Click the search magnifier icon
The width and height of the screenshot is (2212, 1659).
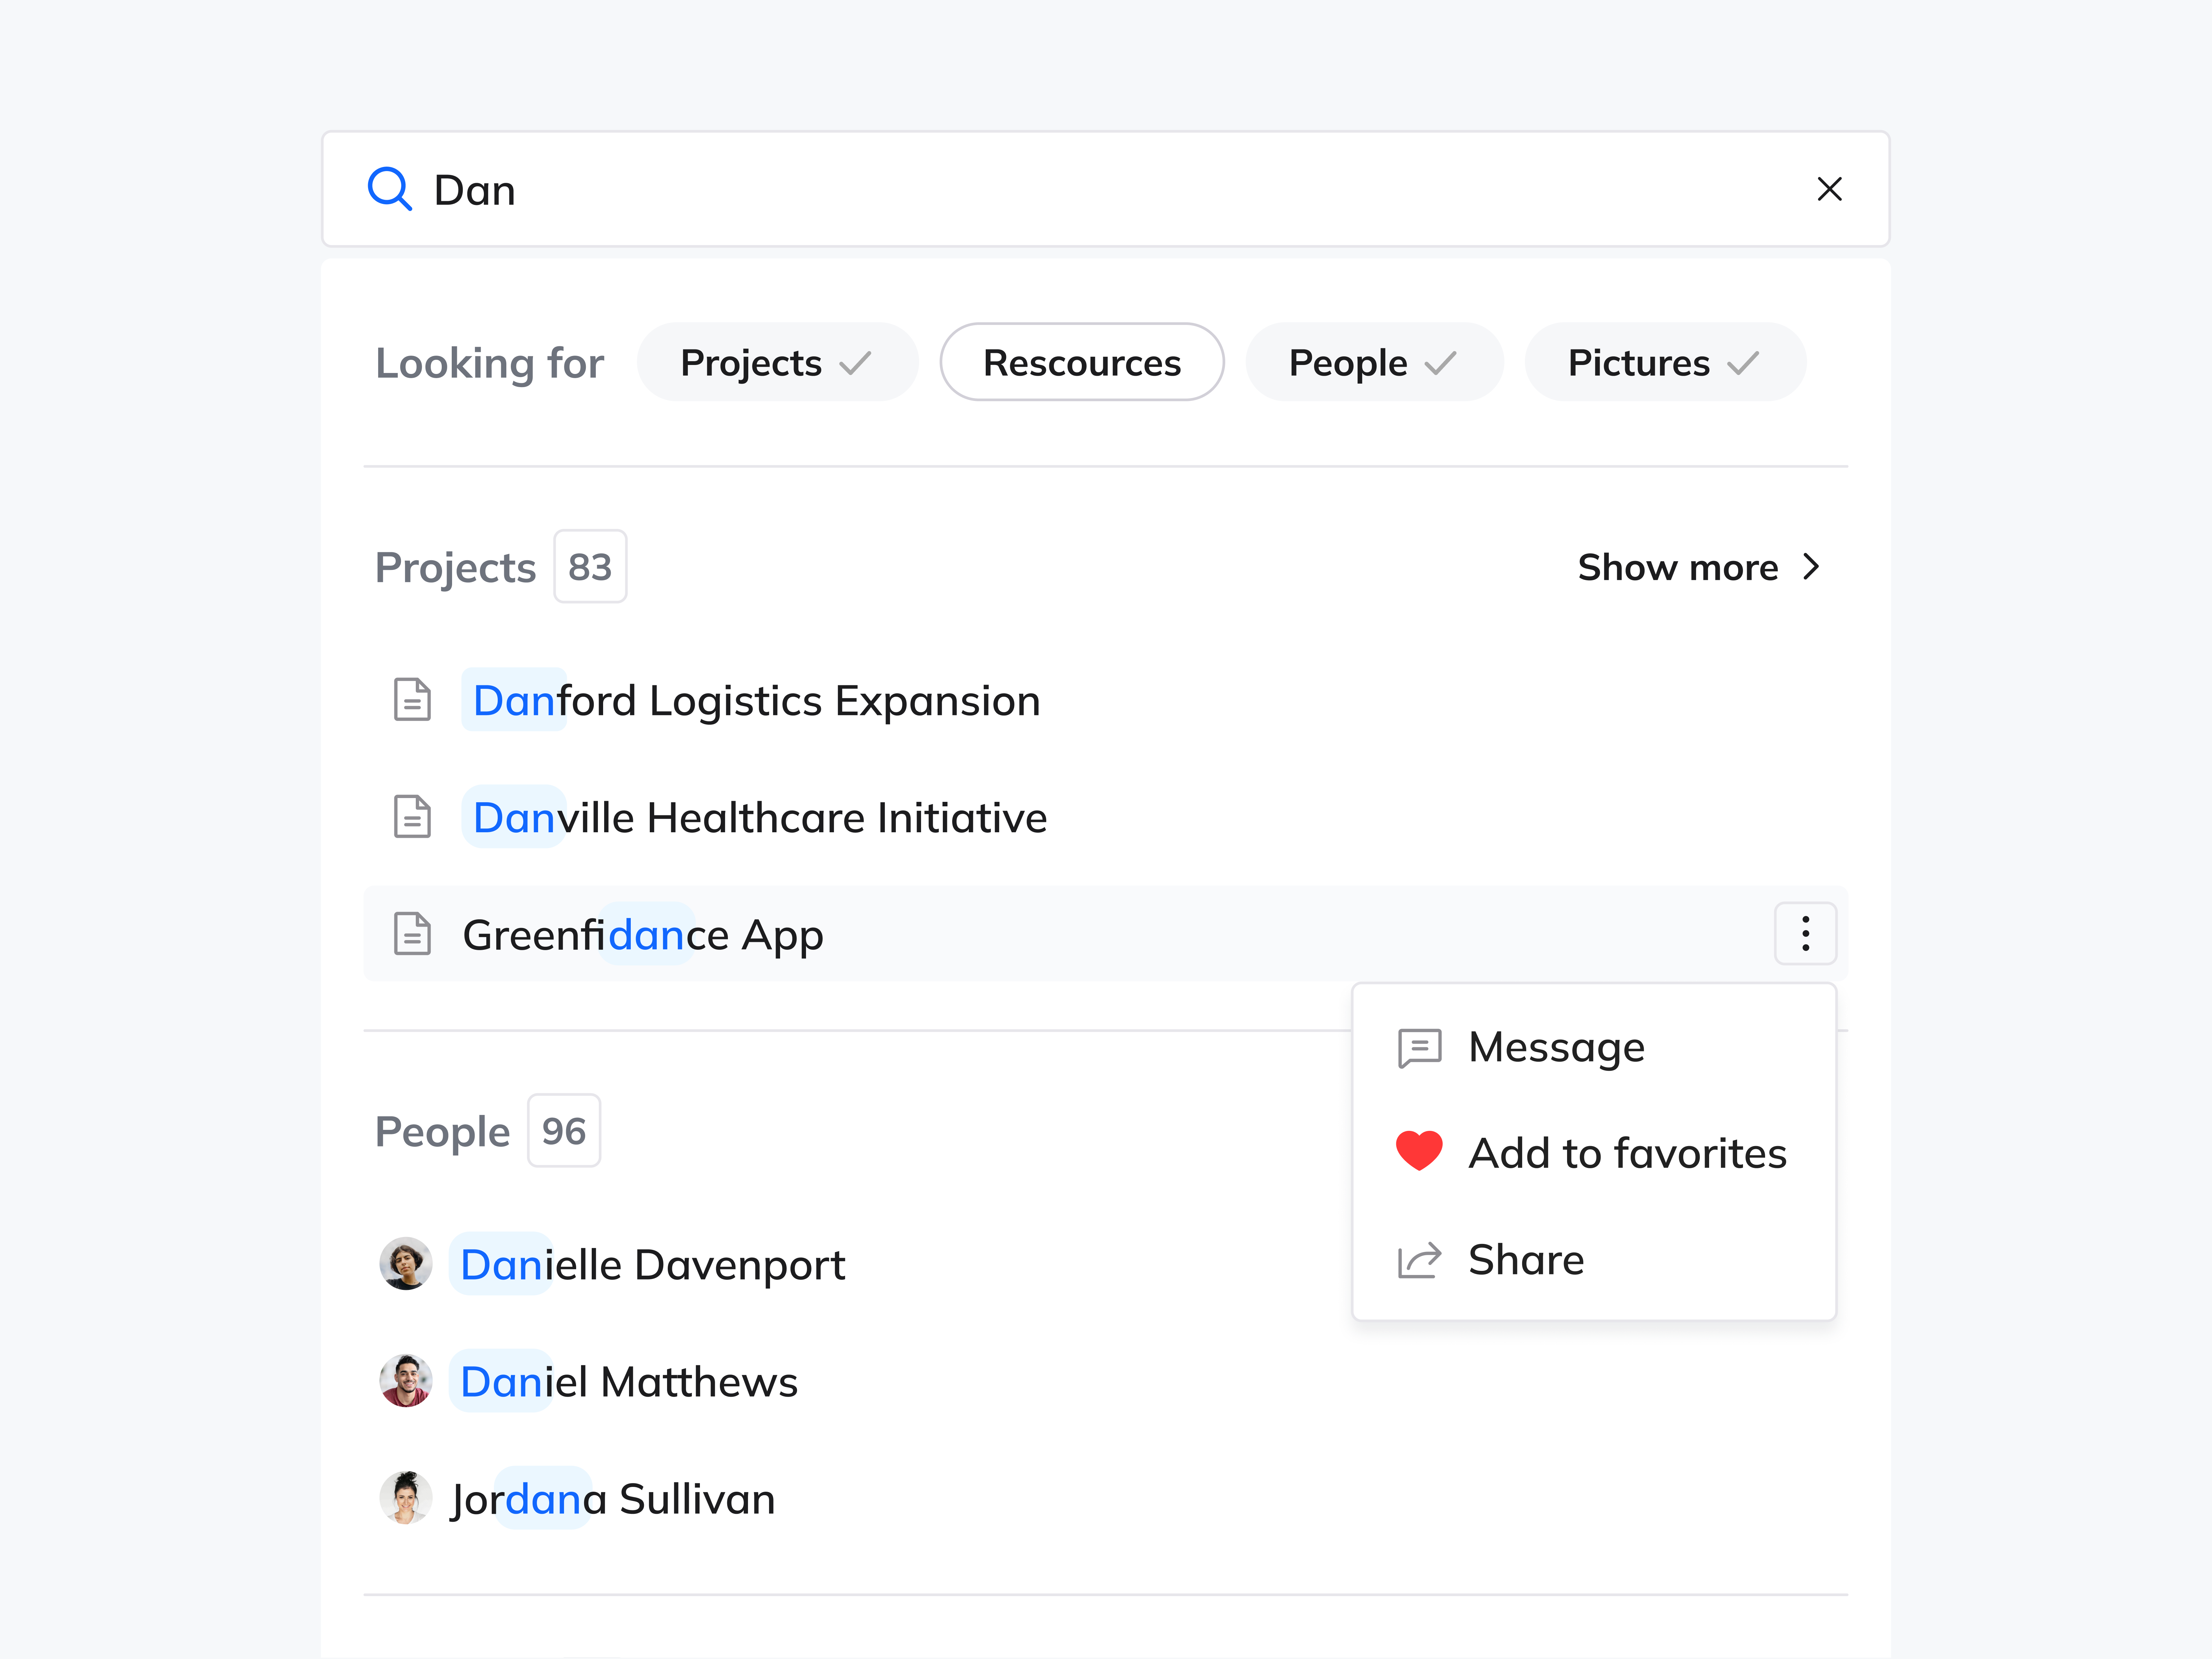pos(390,189)
